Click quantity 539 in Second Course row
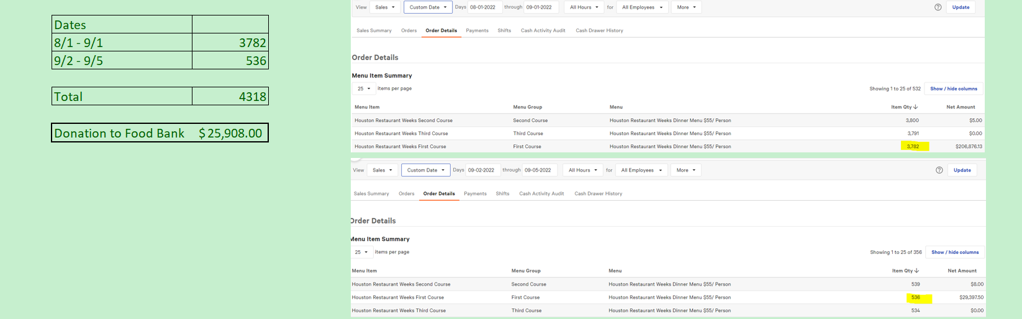Viewport: 1022px width, 319px height. [915, 284]
